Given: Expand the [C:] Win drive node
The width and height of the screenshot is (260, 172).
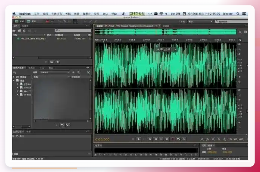Looking at the screenshot, I should point(17,84).
